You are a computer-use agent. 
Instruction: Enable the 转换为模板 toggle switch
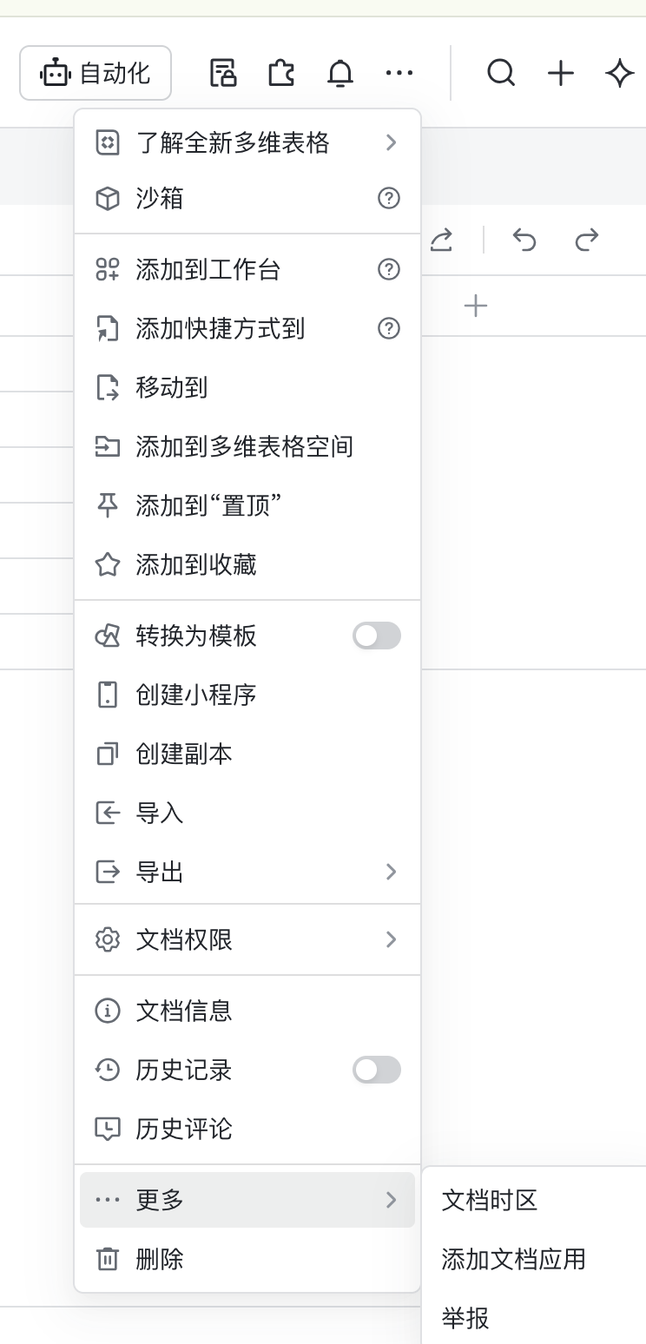[376, 636]
